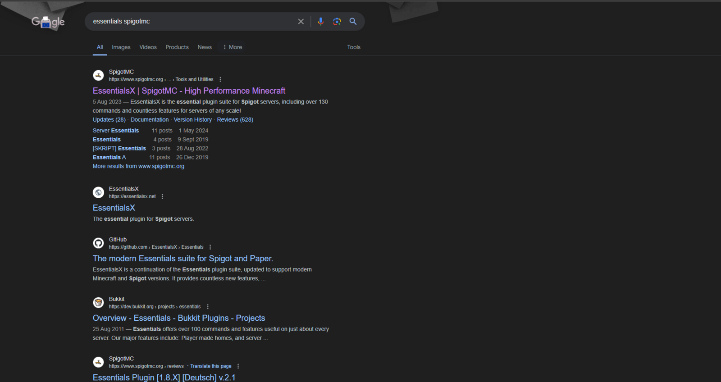Open the Reviews (628) sitelink
This screenshot has width=721, height=382.
(235, 120)
